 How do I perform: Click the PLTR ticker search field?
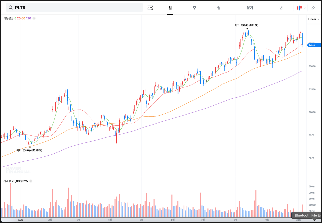click(x=77, y=8)
